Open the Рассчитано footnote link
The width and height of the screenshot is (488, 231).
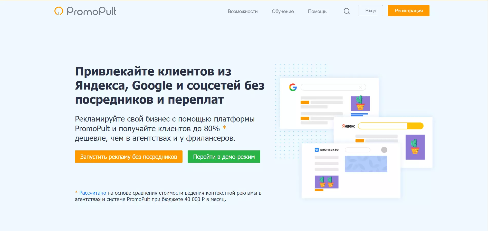coord(93,193)
